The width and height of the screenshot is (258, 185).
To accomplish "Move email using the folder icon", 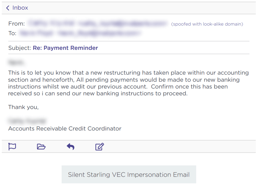I will [x=41, y=146].
